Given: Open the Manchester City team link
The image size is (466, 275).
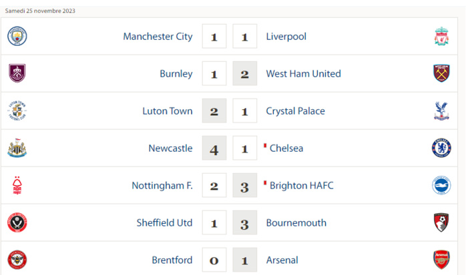Looking at the screenshot, I should click(158, 37).
